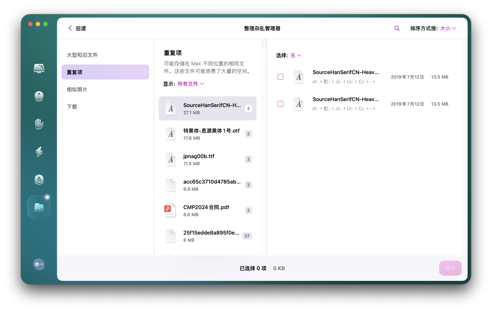
Task: Click the PDF icon of CMP2024合同.pdf
Action: coord(170,211)
